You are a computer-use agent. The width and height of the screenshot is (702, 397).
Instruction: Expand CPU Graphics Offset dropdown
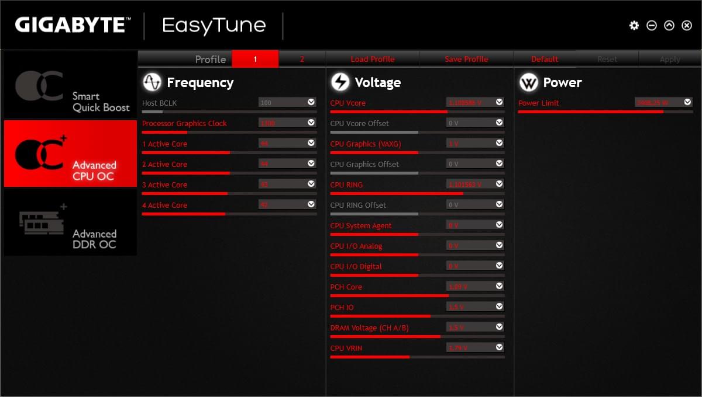[x=499, y=163]
